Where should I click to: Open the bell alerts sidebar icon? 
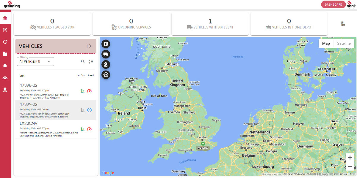tap(5, 66)
